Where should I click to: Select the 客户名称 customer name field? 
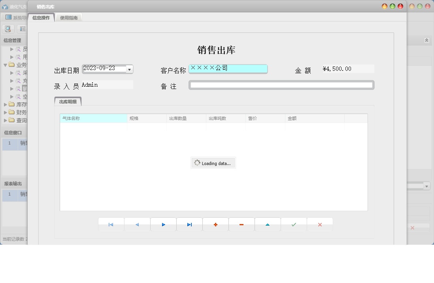pos(228,68)
